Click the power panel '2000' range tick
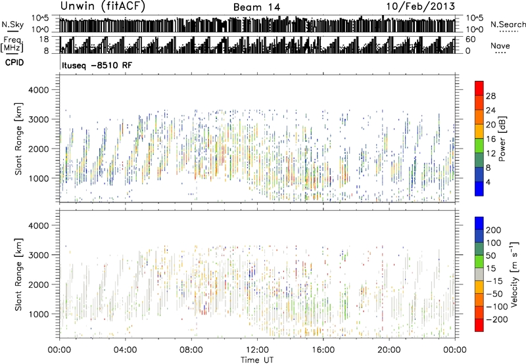The width and height of the screenshot is (526, 364). (x=38, y=148)
